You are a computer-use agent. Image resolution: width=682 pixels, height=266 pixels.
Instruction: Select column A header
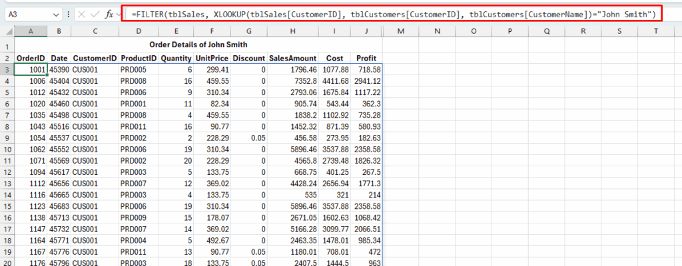pyautogui.click(x=31, y=32)
